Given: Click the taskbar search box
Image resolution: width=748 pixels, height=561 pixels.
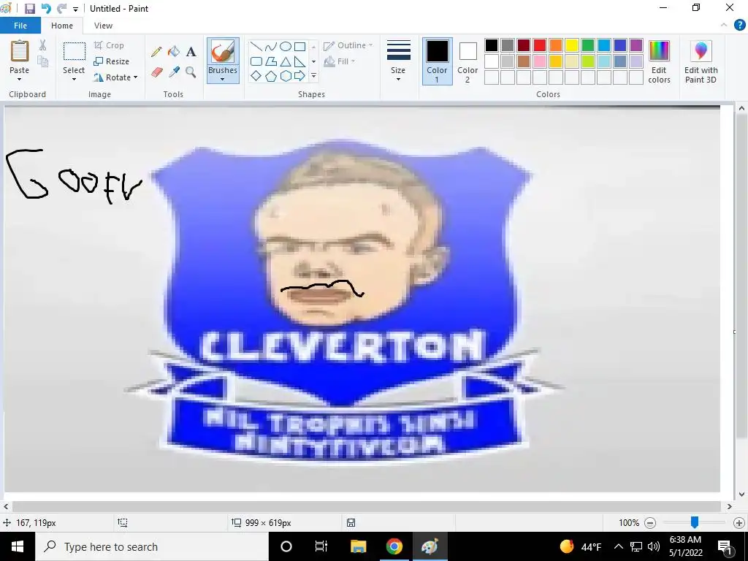Looking at the screenshot, I should [152, 546].
